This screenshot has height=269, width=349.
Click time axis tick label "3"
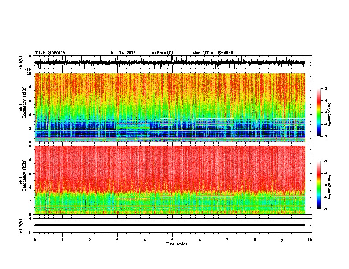tap(117, 240)
